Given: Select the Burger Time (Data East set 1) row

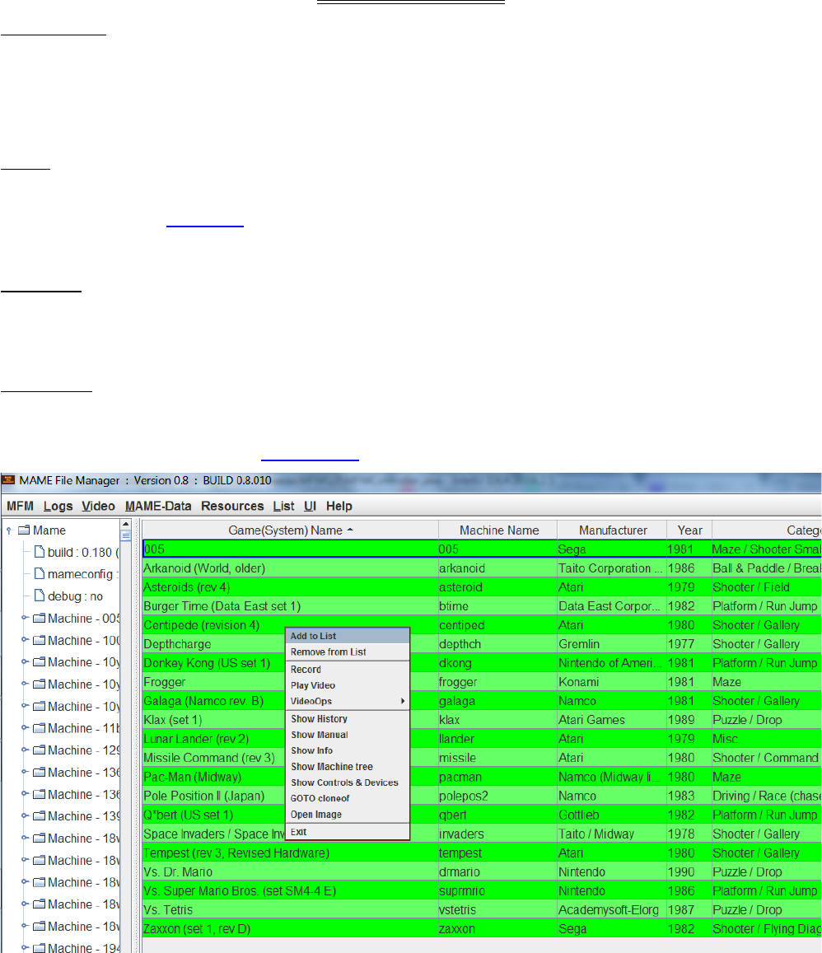Looking at the screenshot, I should (x=482, y=606).
